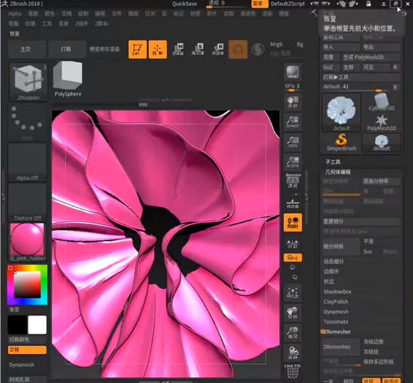Click the 缩放 zoom 3D view icon
413x383 pixels.
pos(292,333)
